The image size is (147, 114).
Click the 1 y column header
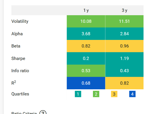click(86, 10)
